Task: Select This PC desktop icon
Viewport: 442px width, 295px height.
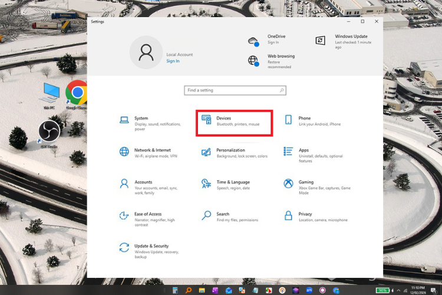Action: (50, 96)
